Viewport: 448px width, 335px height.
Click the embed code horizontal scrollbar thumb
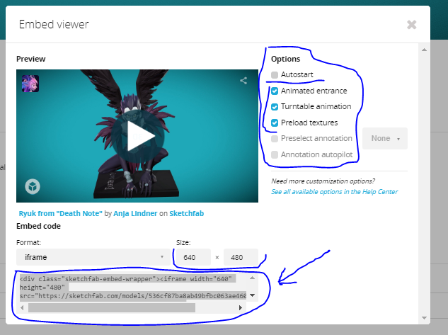click(112, 308)
